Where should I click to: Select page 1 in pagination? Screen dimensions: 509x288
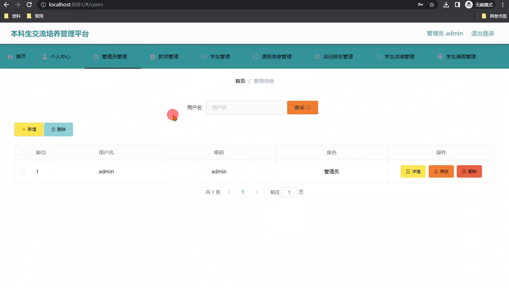point(243,192)
